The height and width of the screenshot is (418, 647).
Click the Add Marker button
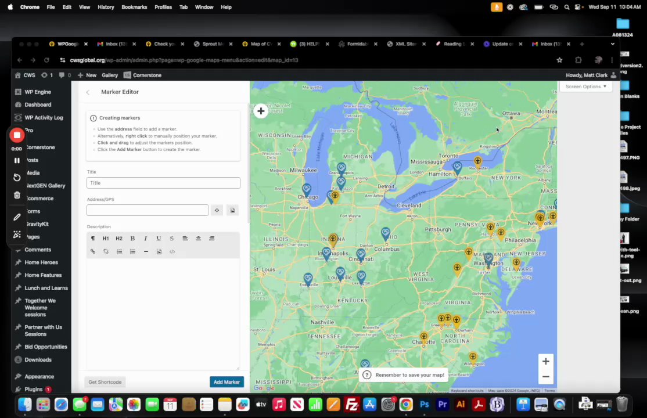click(x=227, y=382)
